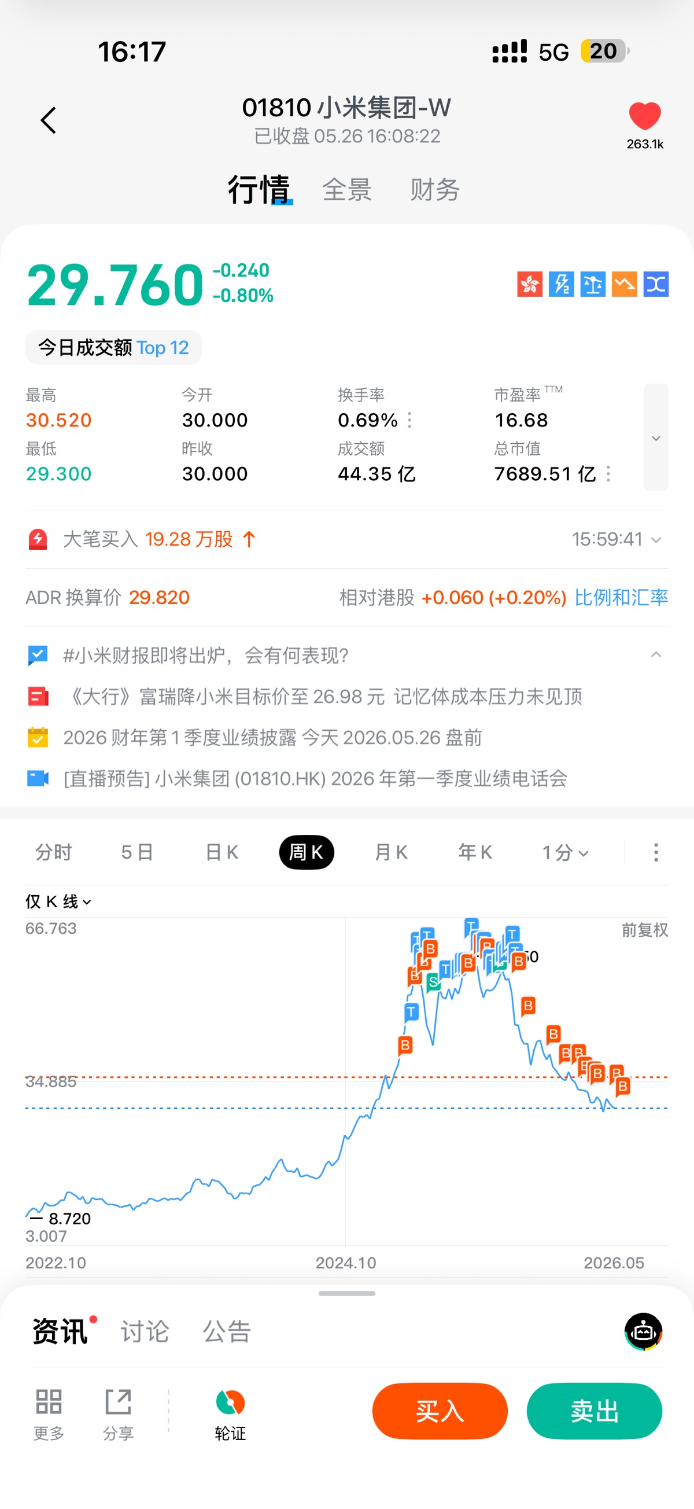The width and height of the screenshot is (694, 1509).
Task: Tap the 市盈率 16.68 value
Action: [521, 420]
